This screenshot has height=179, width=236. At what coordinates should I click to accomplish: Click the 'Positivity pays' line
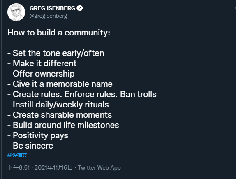tap(38, 135)
